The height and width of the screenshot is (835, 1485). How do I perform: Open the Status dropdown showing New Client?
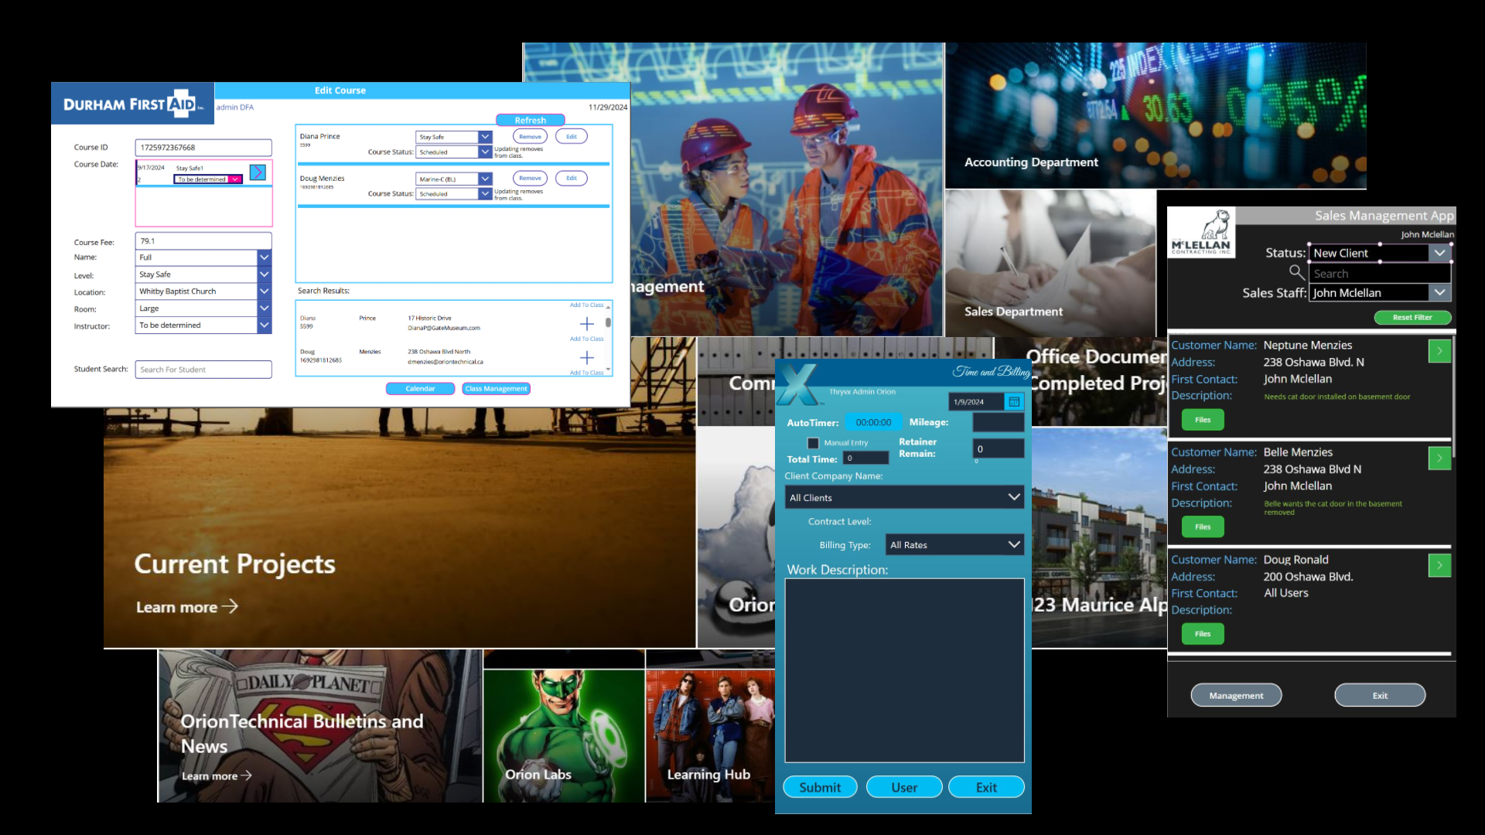tap(1440, 253)
